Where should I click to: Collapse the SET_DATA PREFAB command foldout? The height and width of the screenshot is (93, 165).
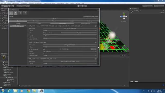(x=28, y=26)
